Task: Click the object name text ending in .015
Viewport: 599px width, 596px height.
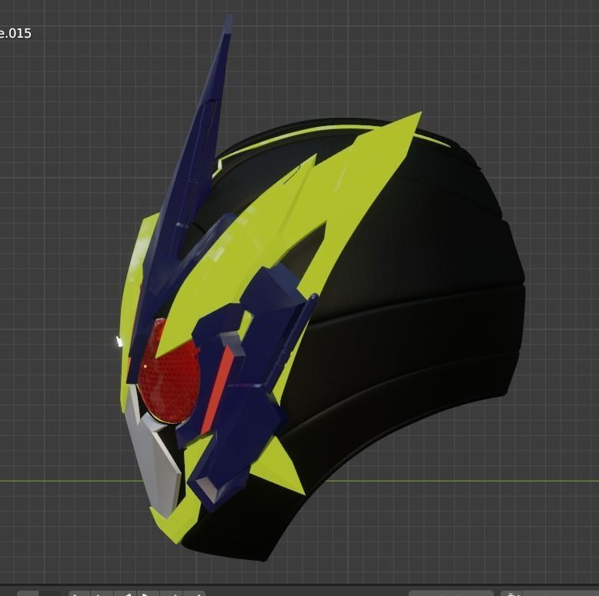Action: [x=15, y=33]
